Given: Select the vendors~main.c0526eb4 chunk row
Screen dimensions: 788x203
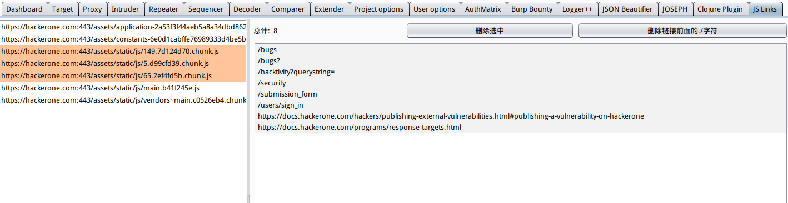Looking at the screenshot, I should 123,100.
